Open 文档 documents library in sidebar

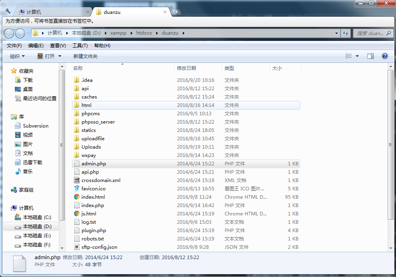coord(24,153)
